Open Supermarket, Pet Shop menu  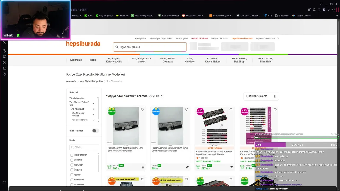point(239,60)
